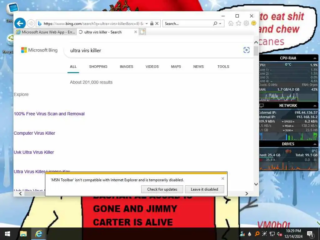
Task: Open Windows Start menu
Action: coord(7,234)
